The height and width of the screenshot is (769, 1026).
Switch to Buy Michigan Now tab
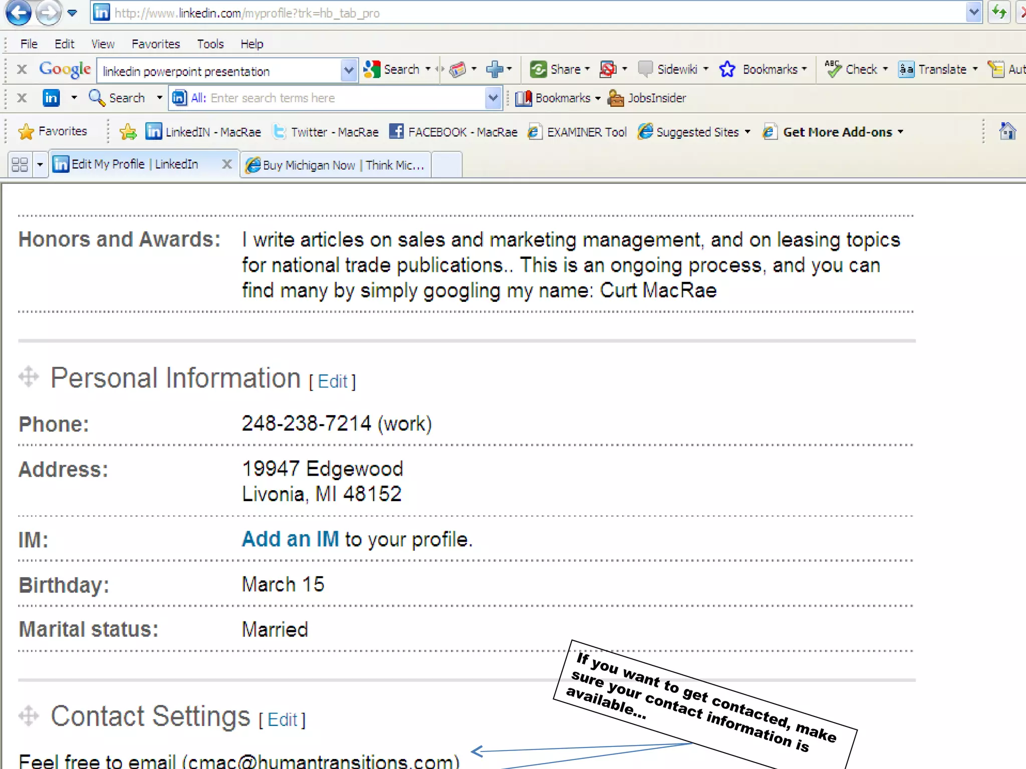(x=335, y=165)
